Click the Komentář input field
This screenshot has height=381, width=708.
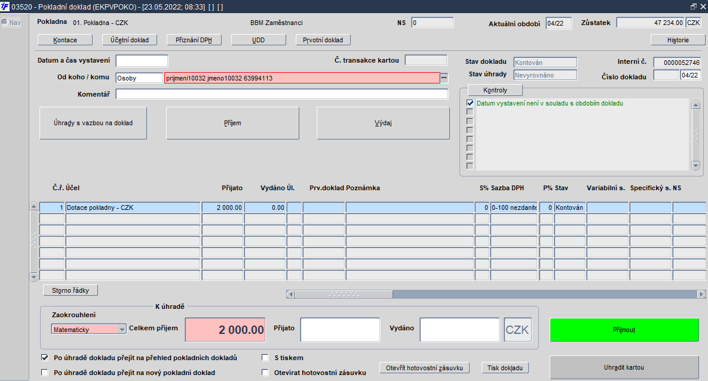tap(282, 94)
